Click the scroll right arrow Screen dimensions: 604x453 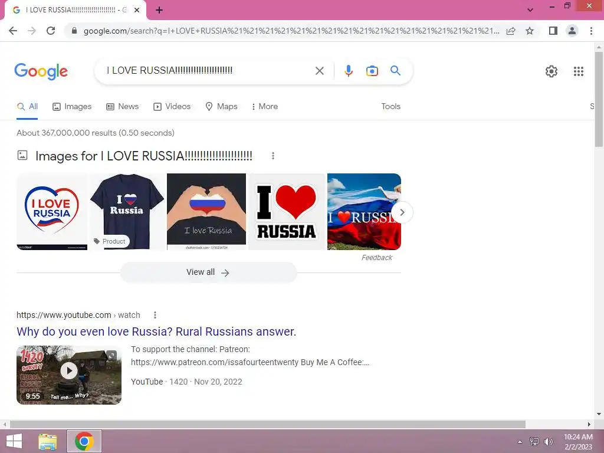589,424
